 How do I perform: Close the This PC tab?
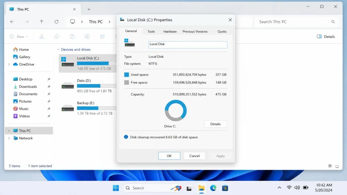click(x=74, y=9)
